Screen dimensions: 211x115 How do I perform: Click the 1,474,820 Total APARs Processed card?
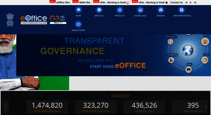[47, 107]
